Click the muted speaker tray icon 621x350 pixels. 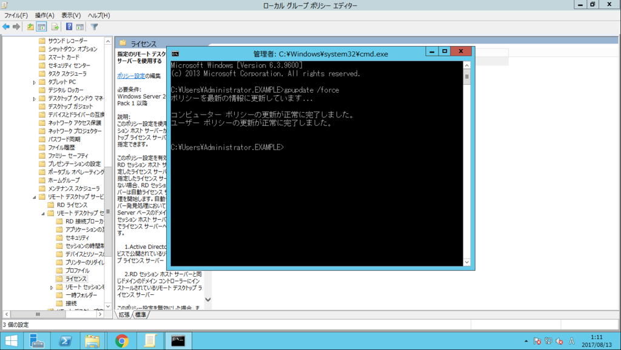coord(560,341)
